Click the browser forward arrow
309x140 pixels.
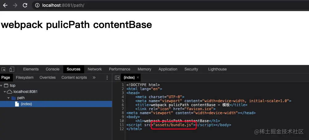point(15,5)
